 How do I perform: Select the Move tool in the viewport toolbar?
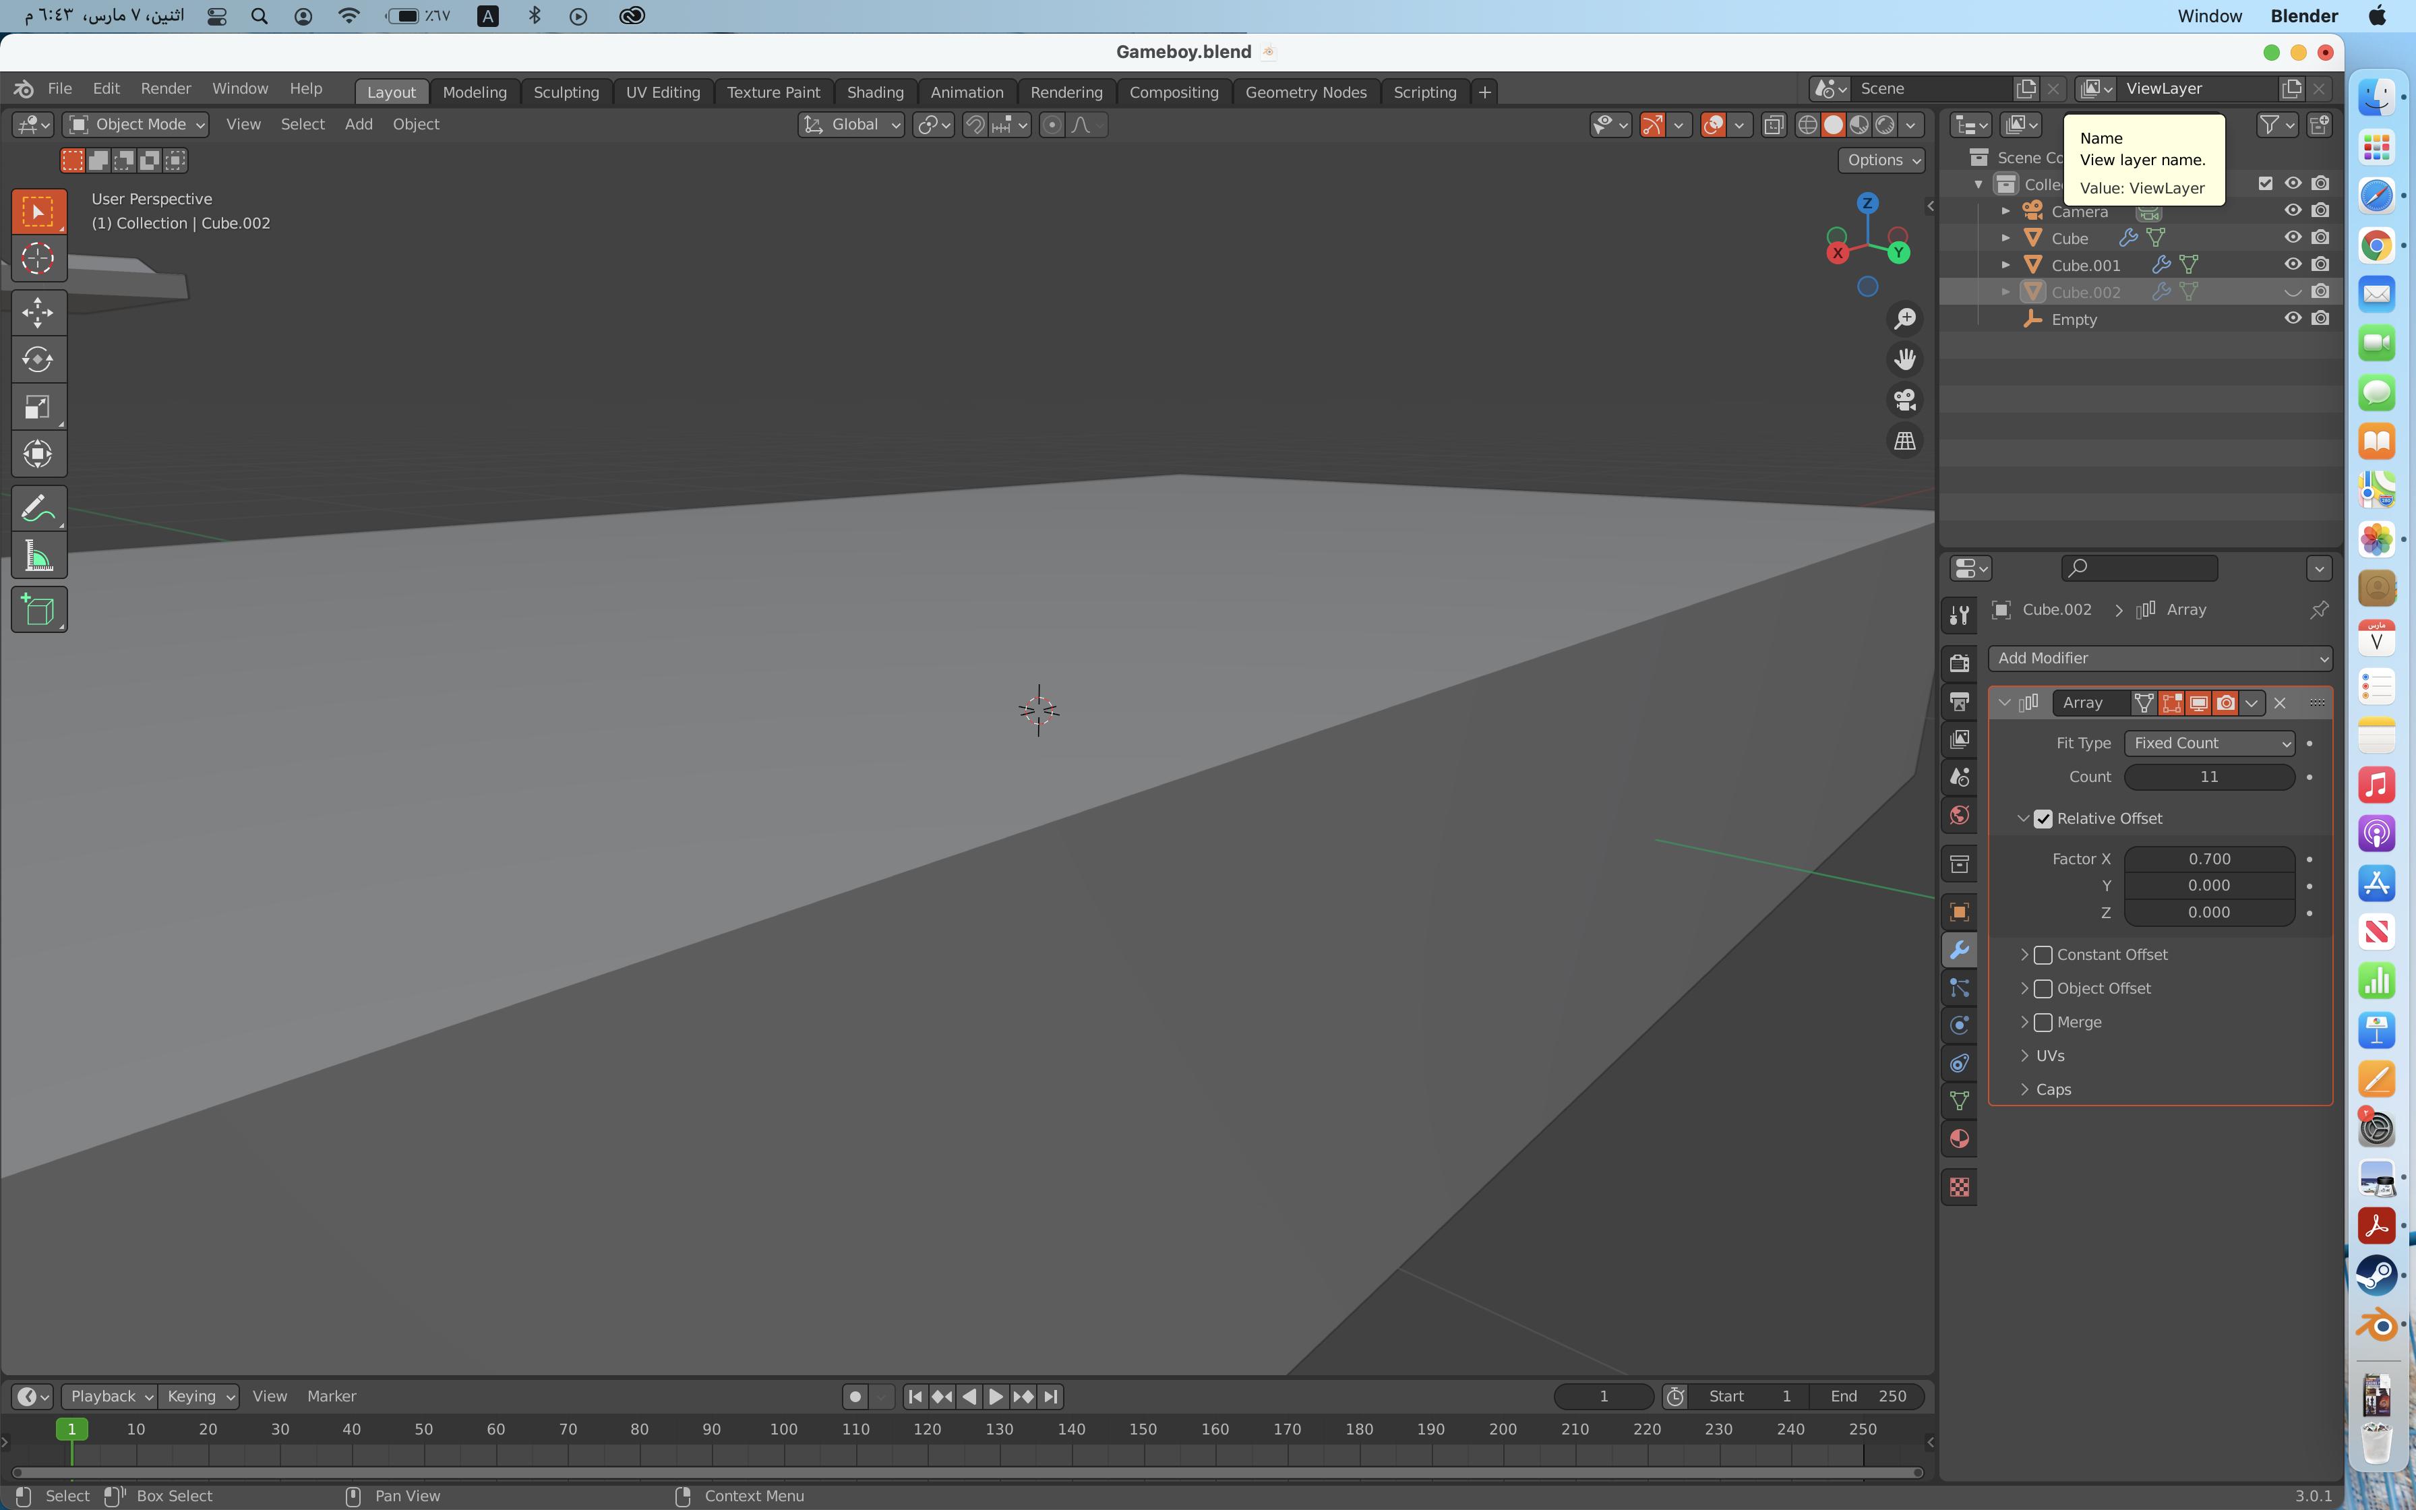tap(38, 311)
